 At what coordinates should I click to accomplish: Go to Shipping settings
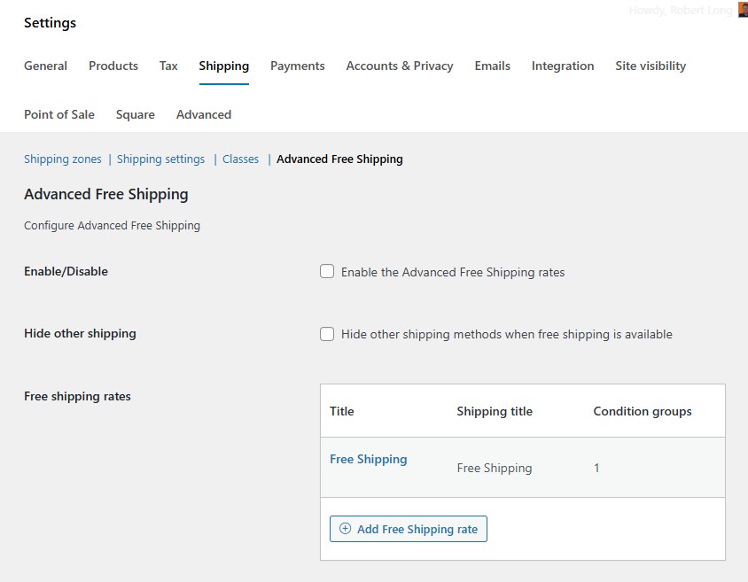pos(160,159)
